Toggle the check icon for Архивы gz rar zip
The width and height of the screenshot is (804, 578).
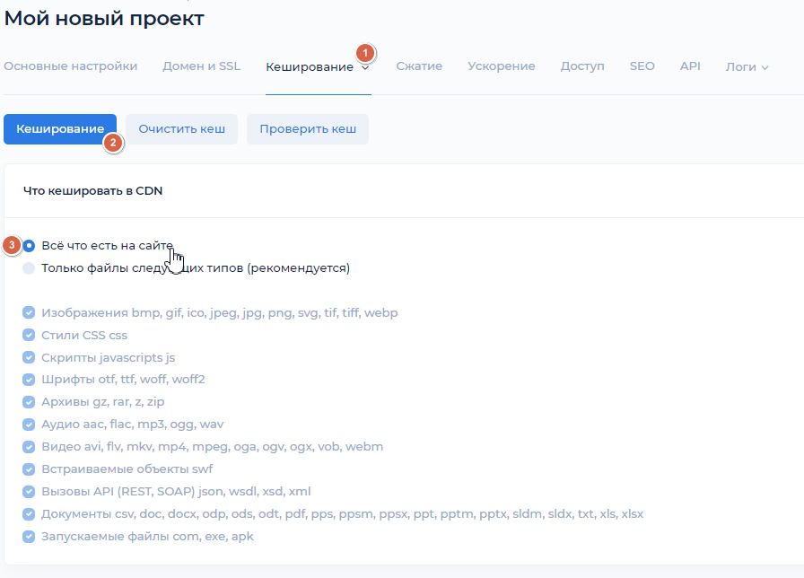[27, 401]
